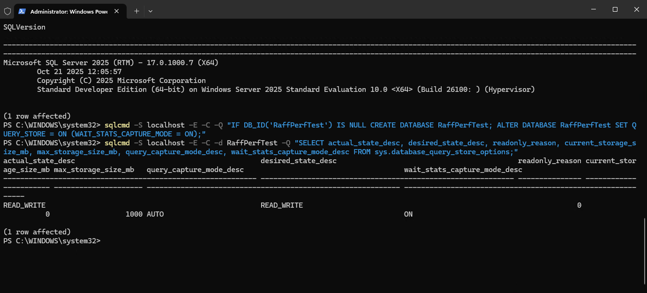Click the first (1 row affected) message
The image size is (647, 293).
tap(37, 116)
